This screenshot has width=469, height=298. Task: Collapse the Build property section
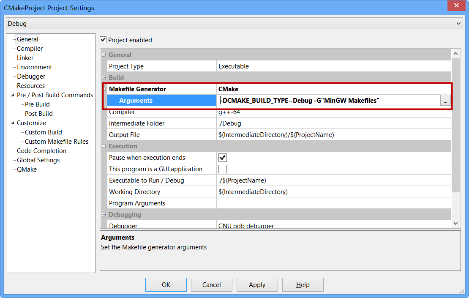(x=104, y=77)
